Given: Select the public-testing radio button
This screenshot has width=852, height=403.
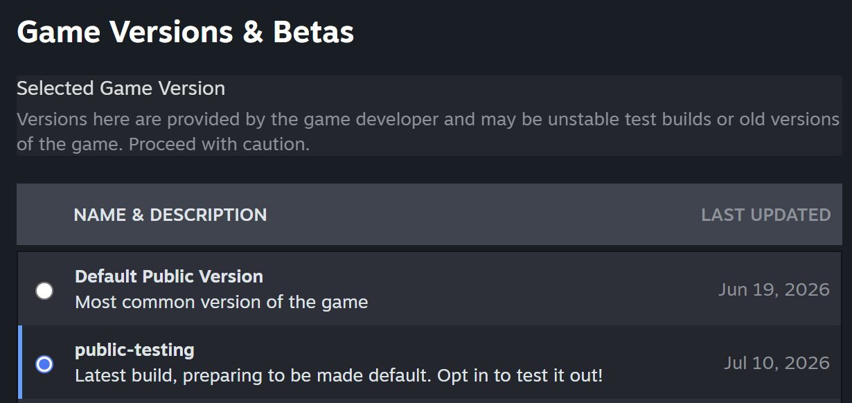Looking at the screenshot, I should (x=44, y=364).
